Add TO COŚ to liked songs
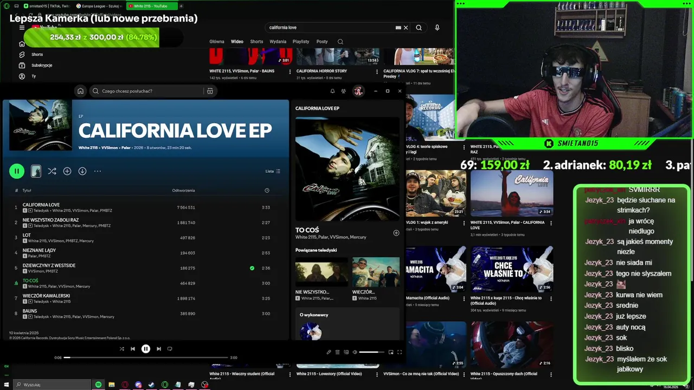This screenshot has width=694, height=390. pos(396,233)
